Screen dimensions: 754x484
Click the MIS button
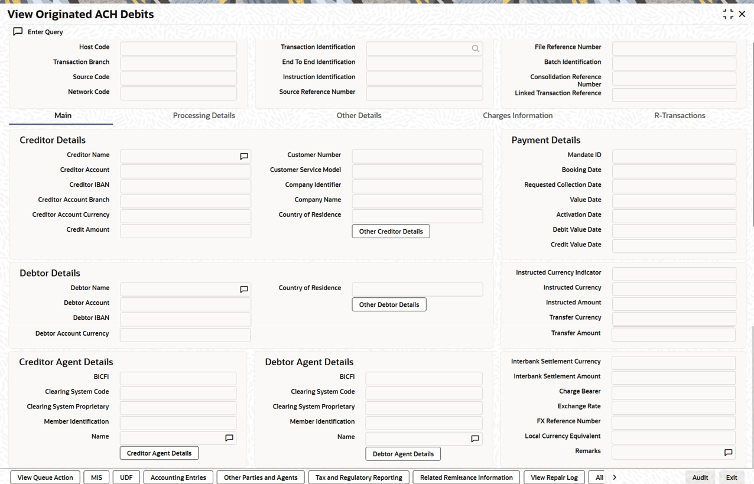tap(96, 477)
